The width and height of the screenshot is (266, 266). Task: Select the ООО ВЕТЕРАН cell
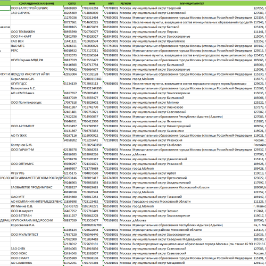tap(37, 215)
